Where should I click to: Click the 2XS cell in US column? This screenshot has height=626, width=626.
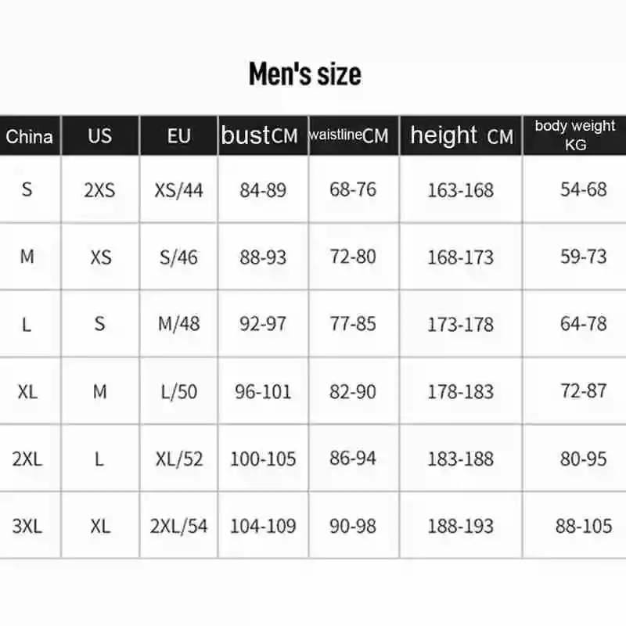tap(100, 190)
